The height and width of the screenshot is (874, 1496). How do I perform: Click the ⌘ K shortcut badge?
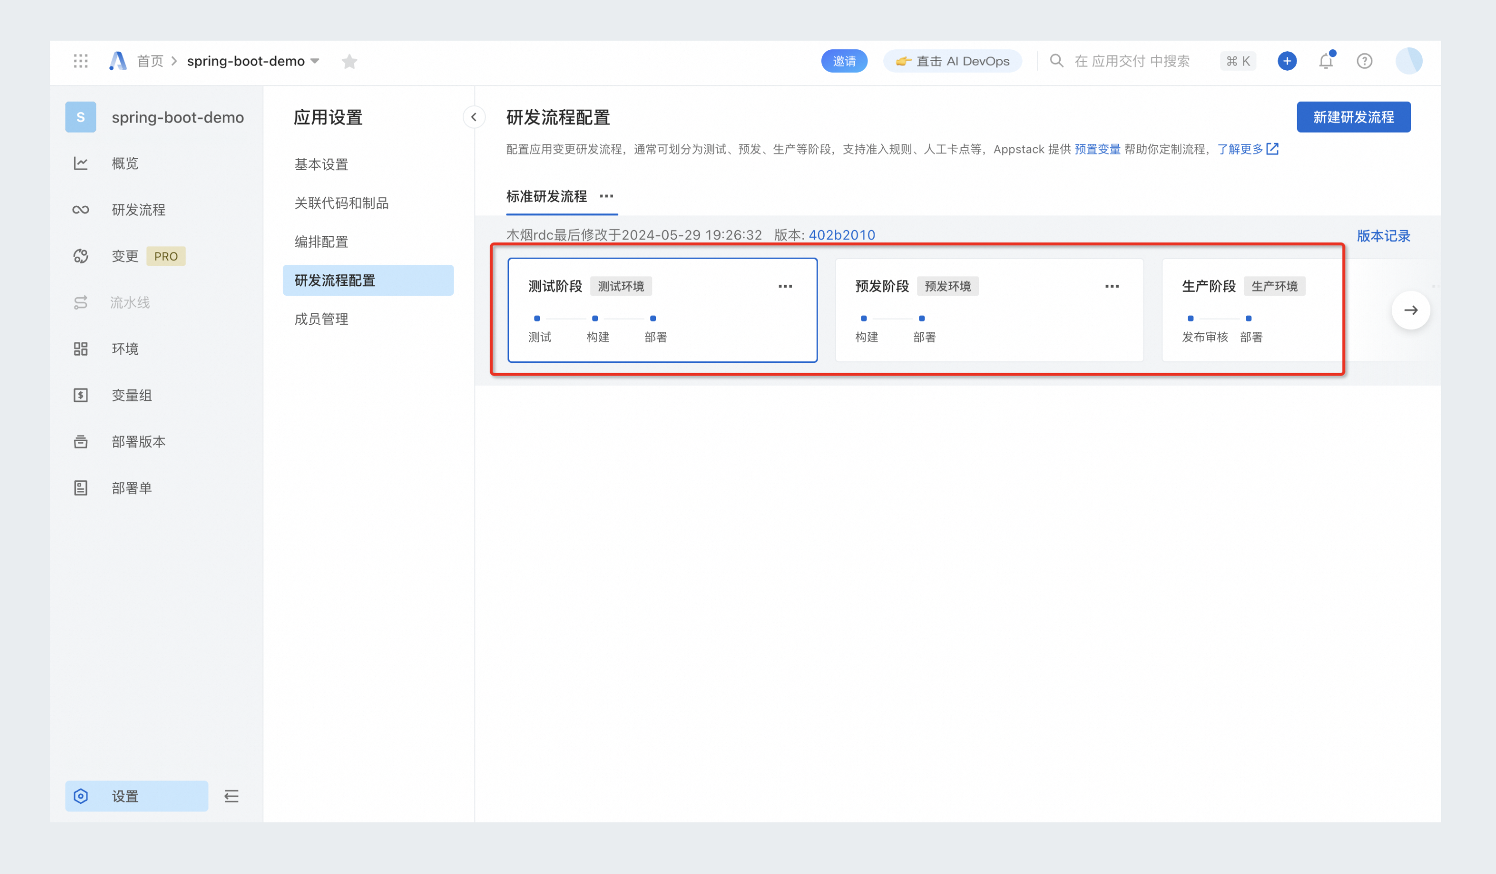click(x=1238, y=61)
